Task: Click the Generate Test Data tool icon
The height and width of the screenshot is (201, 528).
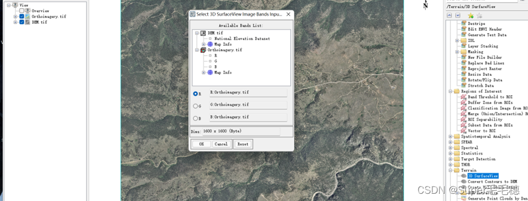Action: pos(464,35)
